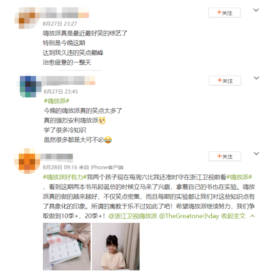Follow the first post's author

point(224,13)
